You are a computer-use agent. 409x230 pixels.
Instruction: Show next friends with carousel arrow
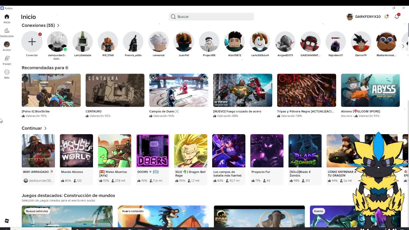(x=403, y=46)
